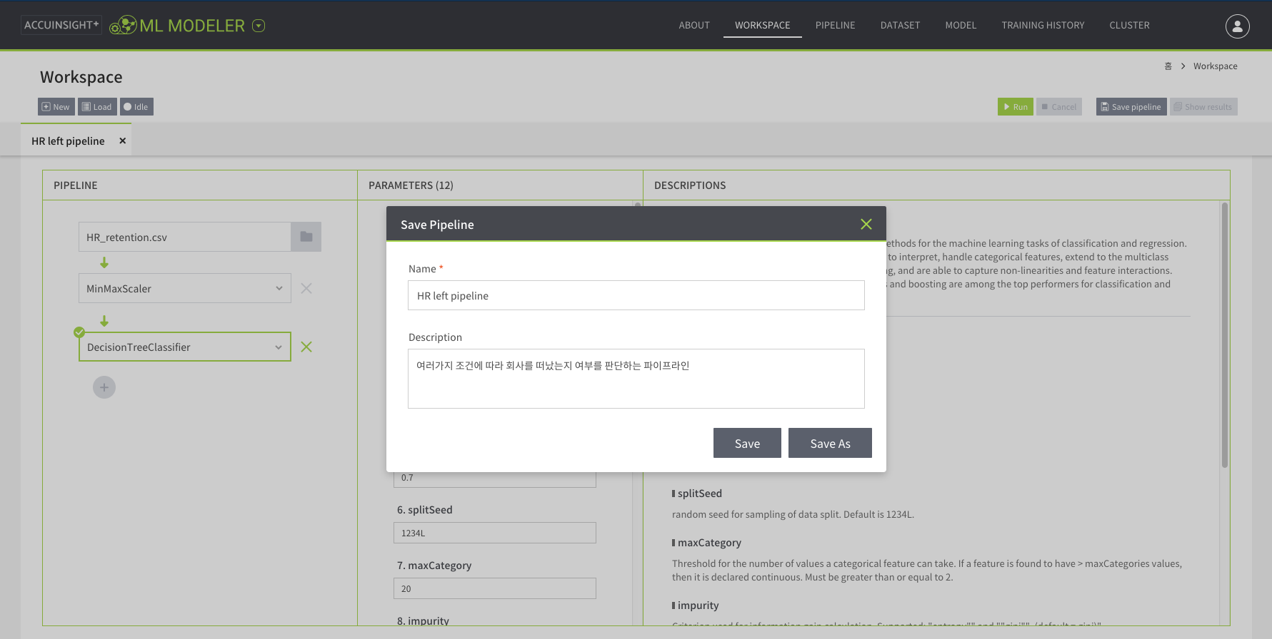Click the ACCUINSIGHT+ logo

coord(61,25)
